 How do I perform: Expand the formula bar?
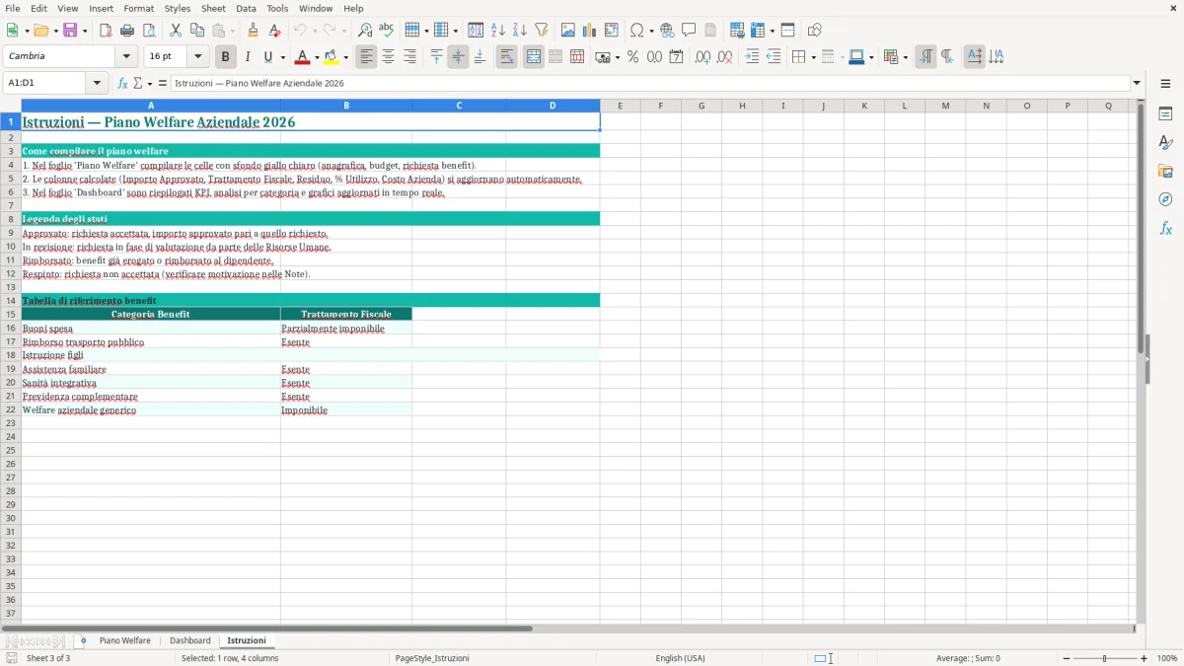1137,84
